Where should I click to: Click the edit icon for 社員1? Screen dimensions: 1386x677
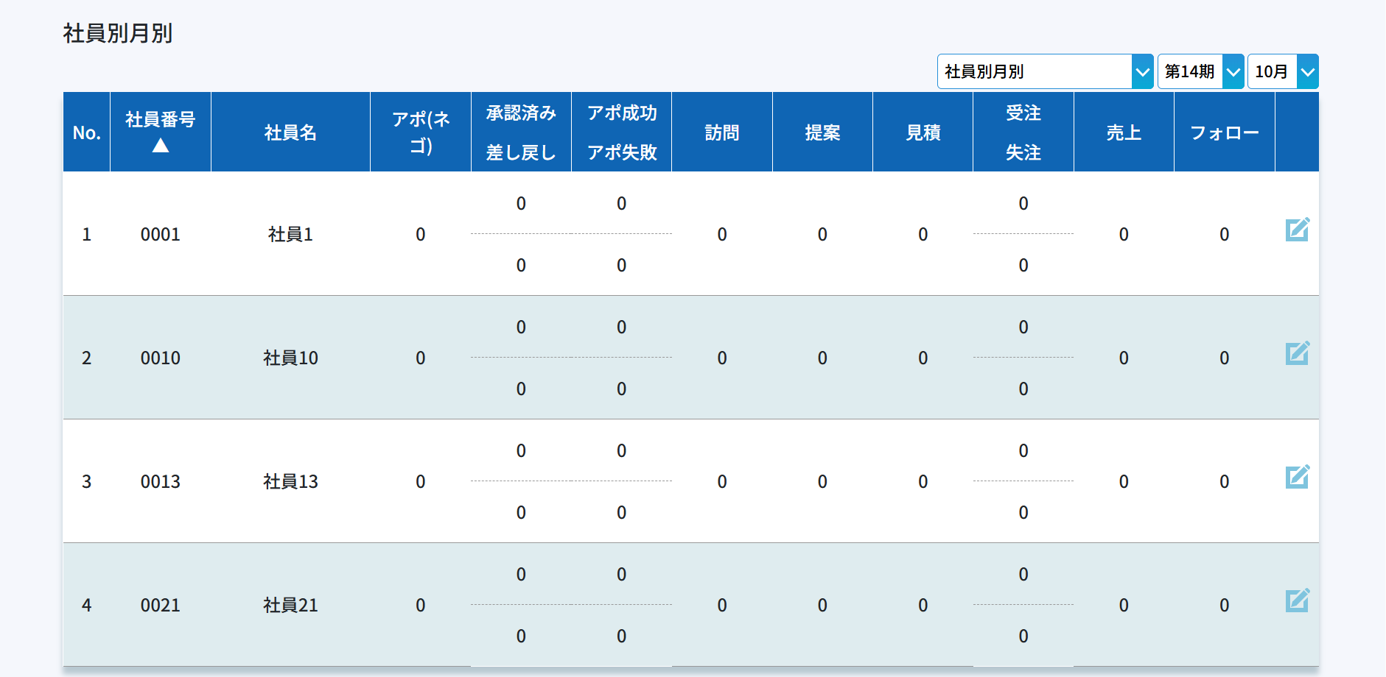coord(1297,230)
